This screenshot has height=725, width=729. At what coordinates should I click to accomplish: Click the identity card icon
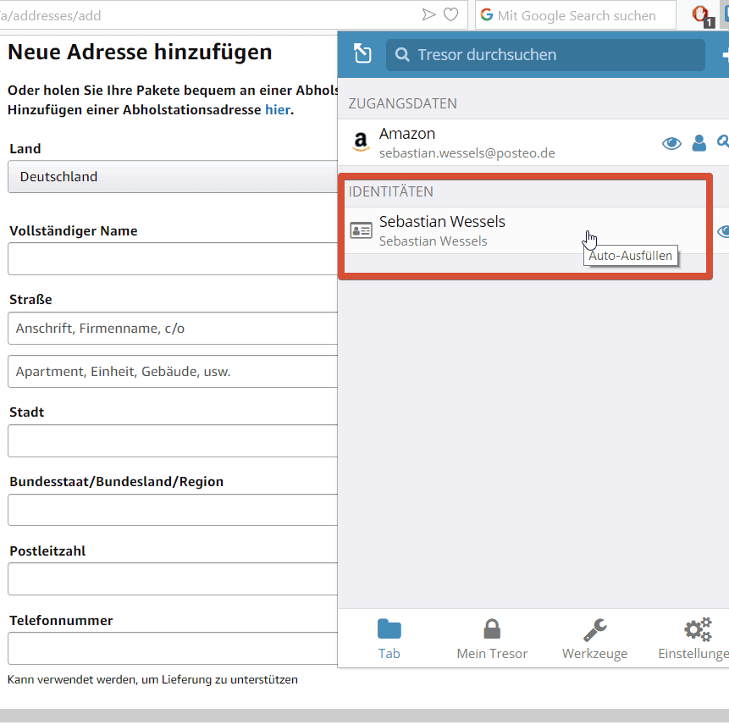coord(361,230)
